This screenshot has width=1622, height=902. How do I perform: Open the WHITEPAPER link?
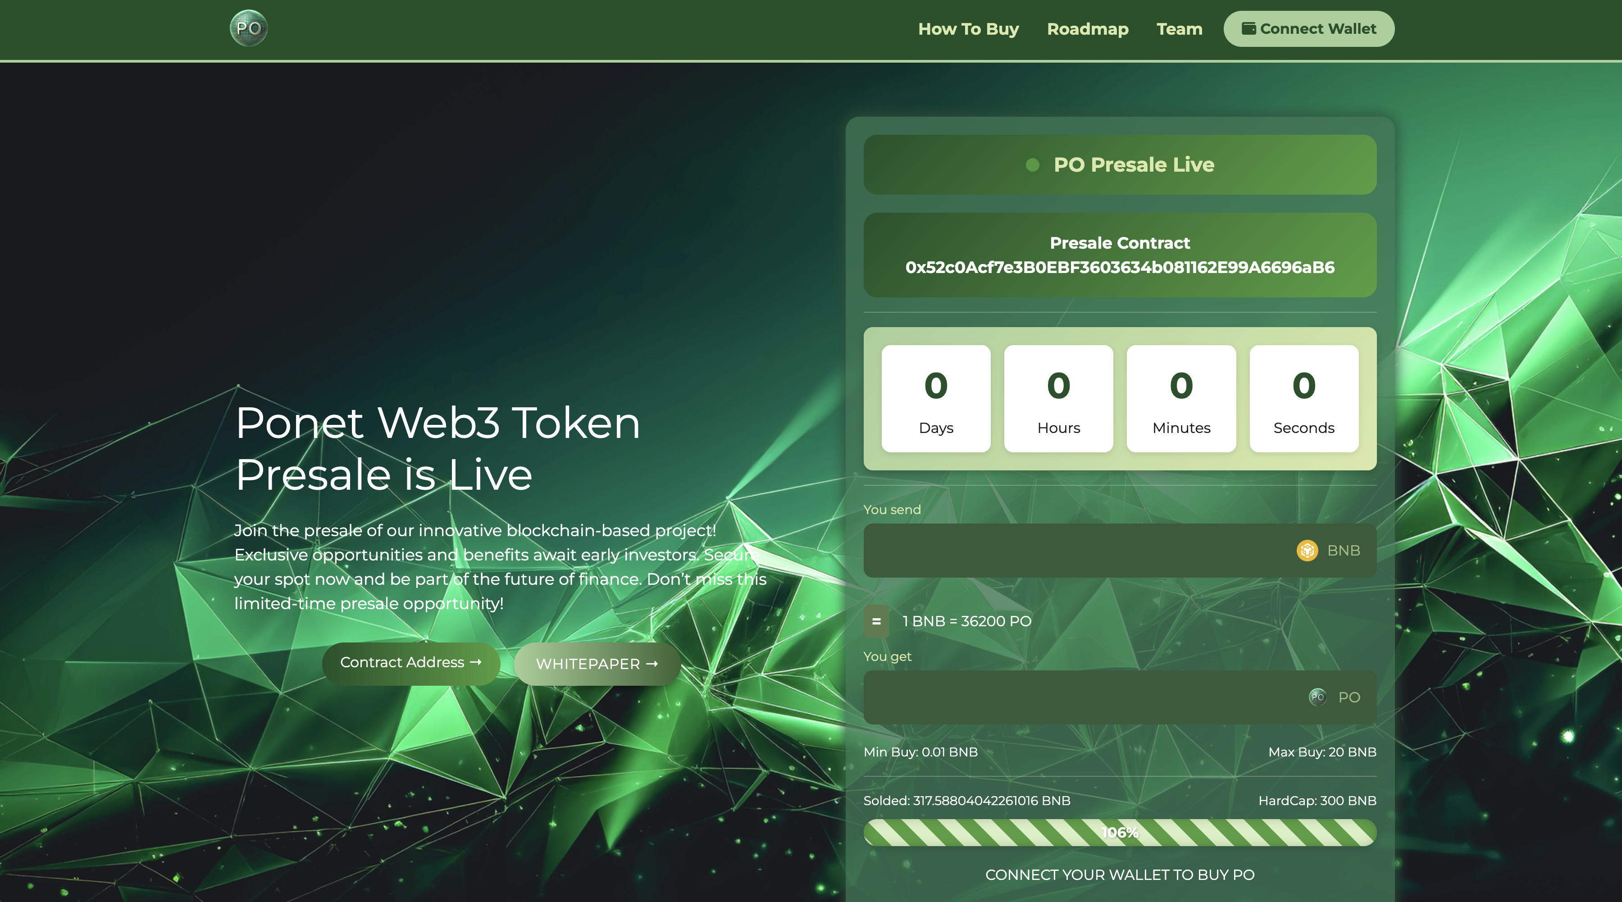(597, 664)
